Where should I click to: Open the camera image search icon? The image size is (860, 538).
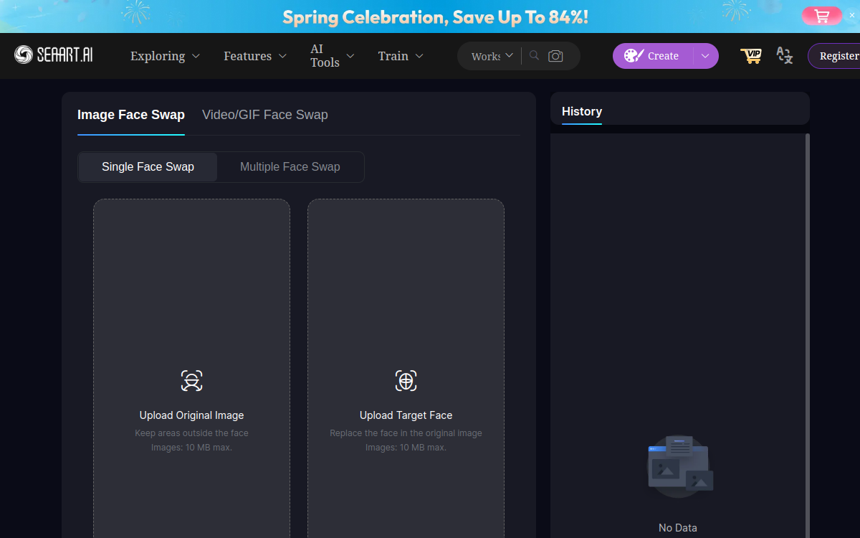point(555,56)
